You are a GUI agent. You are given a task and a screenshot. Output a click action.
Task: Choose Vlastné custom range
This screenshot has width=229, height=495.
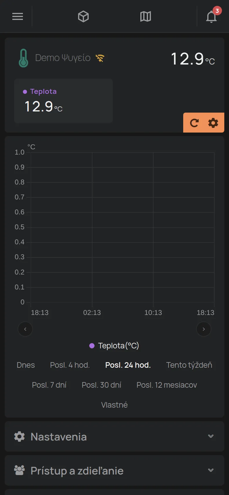click(x=114, y=405)
